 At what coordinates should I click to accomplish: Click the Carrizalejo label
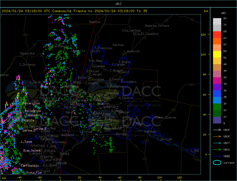30,166
